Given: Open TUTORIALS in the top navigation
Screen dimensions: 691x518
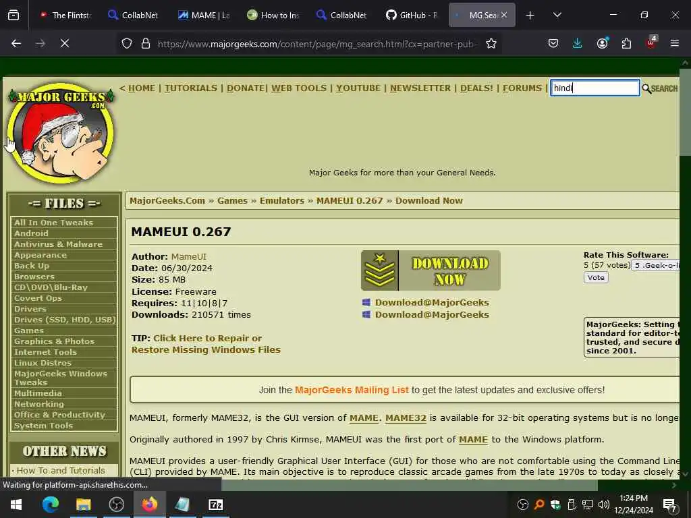Looking at the screenshot, I should [x=191, y=88].
